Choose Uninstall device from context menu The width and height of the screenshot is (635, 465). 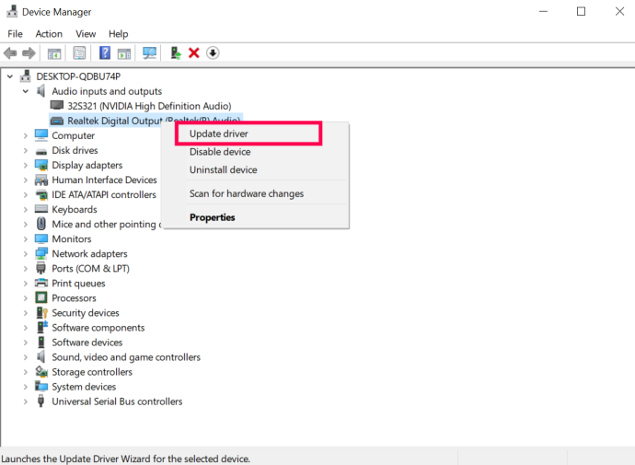point(255,169)
